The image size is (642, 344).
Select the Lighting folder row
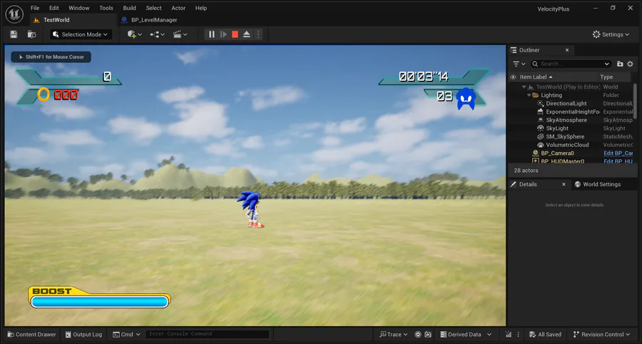(571, 95)
